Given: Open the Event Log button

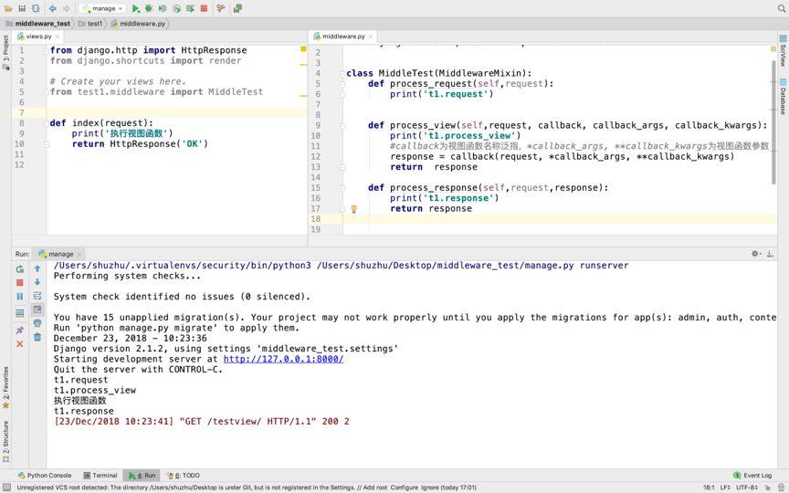Looking at the screenshot, I should click(753, 476).
